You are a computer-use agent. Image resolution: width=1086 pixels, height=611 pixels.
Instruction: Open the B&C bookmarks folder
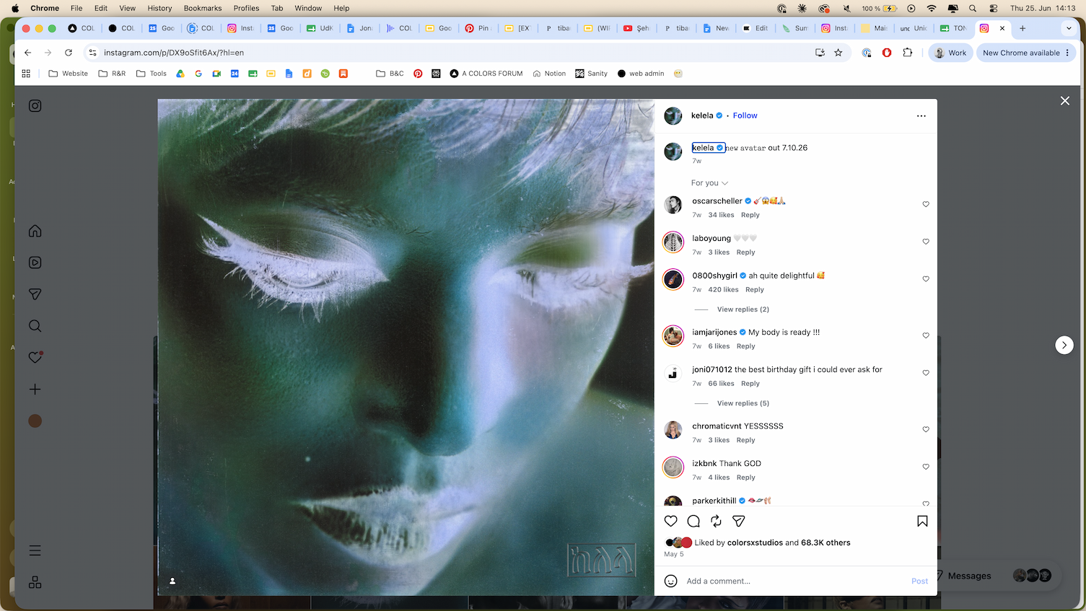point(390,74)
